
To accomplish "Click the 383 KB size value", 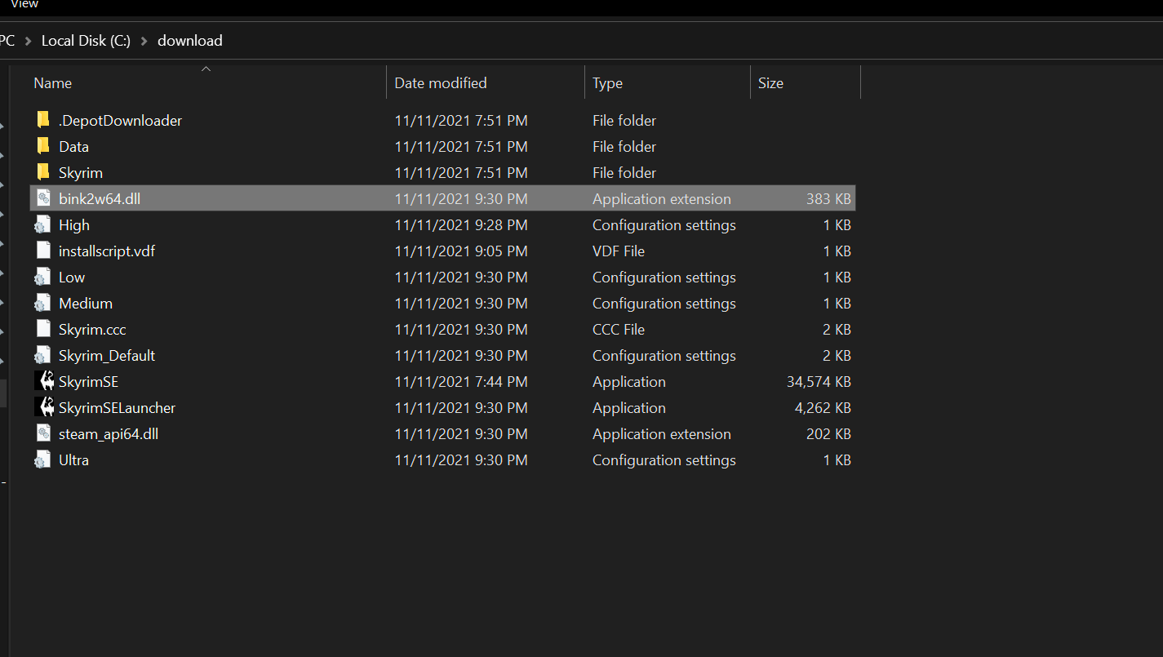I will (828, 199).
